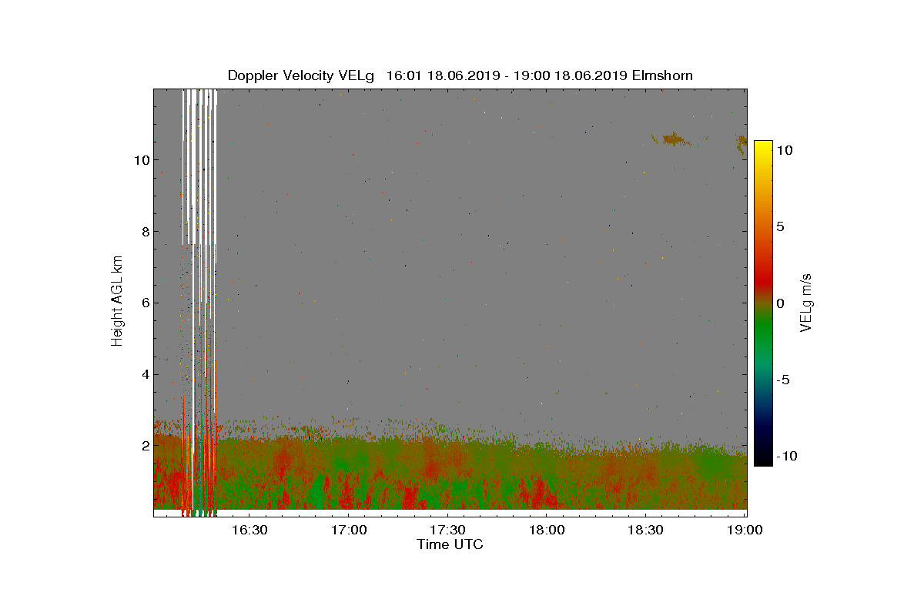Screen dimensions: 924x616
Task: Click the 19:00 time tick label
Action: tap(745, 531)
